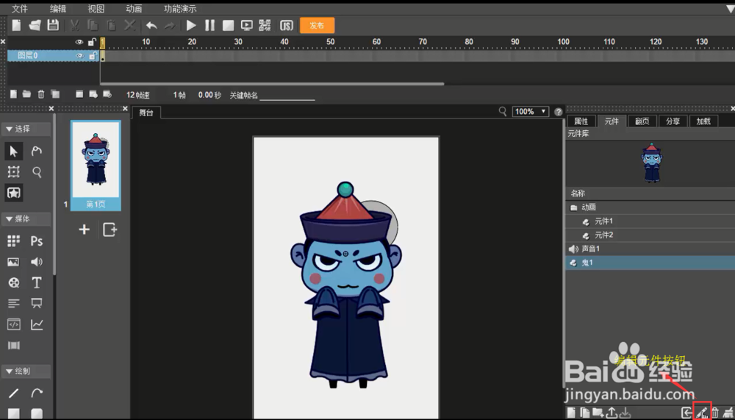This screenshot has height=420, width=735.
Task: Click the orange 发布 publish button
Action: point(317,25)
